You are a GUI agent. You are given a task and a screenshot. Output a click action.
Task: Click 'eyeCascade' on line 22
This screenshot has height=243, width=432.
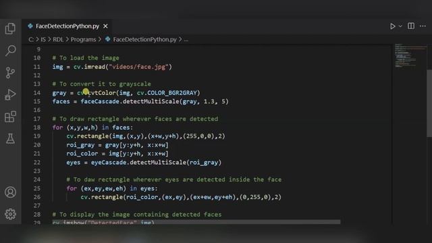click(109, 162)
